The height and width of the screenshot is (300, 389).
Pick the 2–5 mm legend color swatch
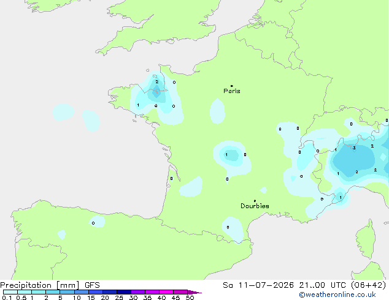(53, 292)
